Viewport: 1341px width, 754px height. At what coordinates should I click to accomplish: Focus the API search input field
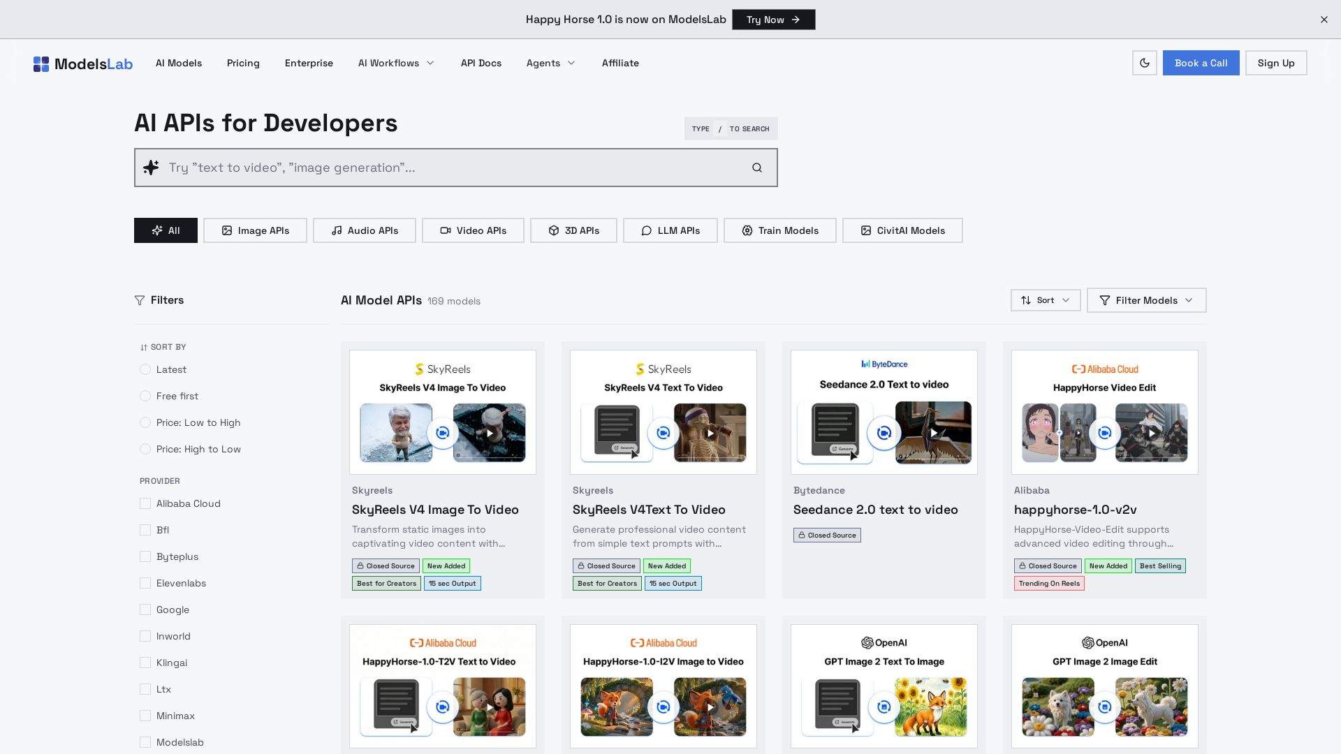(x=456, y=168)
